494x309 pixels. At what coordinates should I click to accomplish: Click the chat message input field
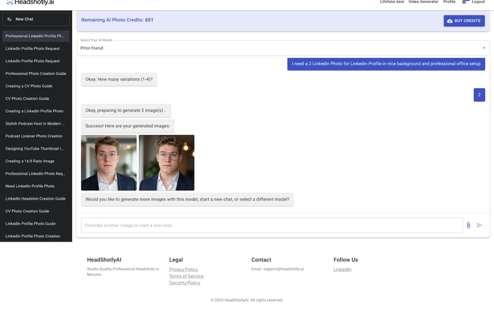[x=272, y=225]
